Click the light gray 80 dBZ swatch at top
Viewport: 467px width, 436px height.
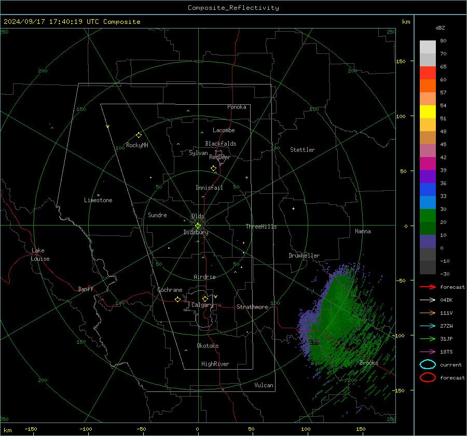pyautogui.click(x=428, y=47)
